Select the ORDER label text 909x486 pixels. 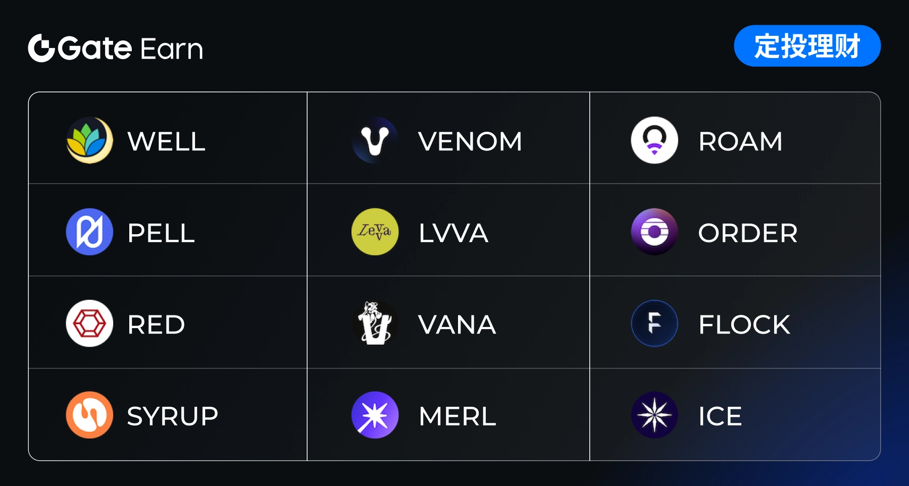click(747, 233)
